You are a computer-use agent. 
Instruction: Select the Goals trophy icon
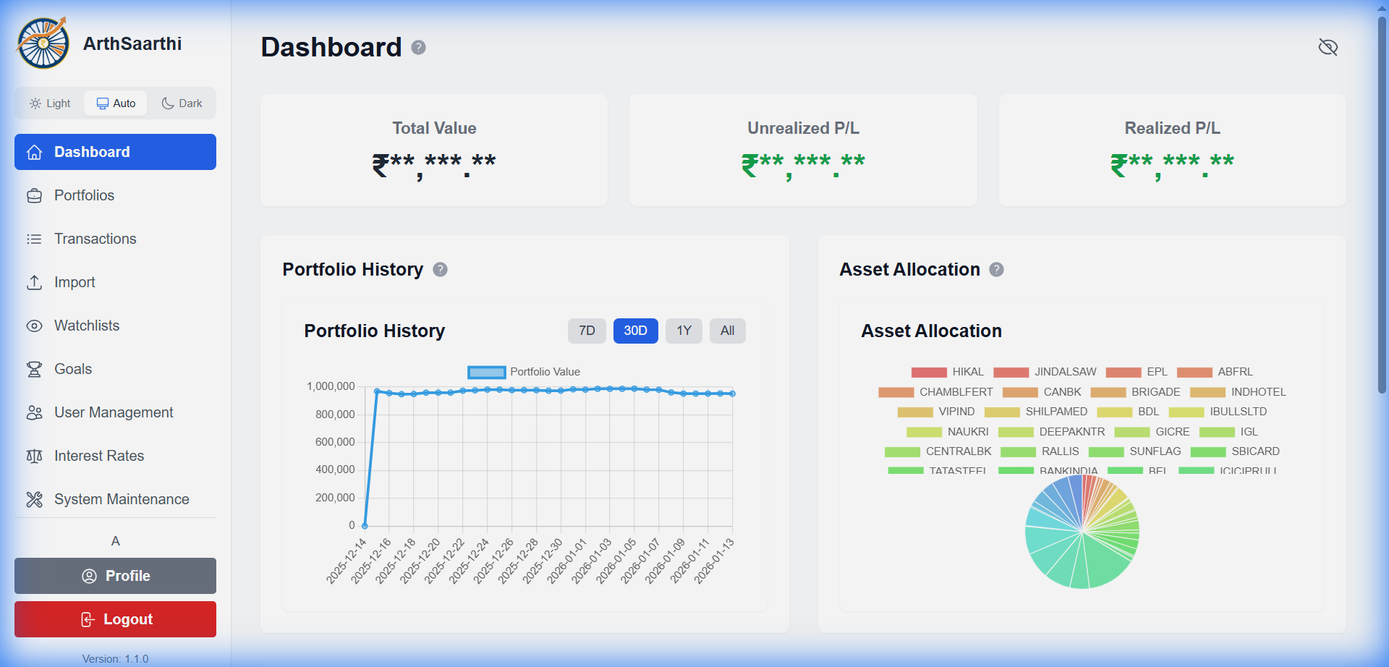[x=35, y=369]
